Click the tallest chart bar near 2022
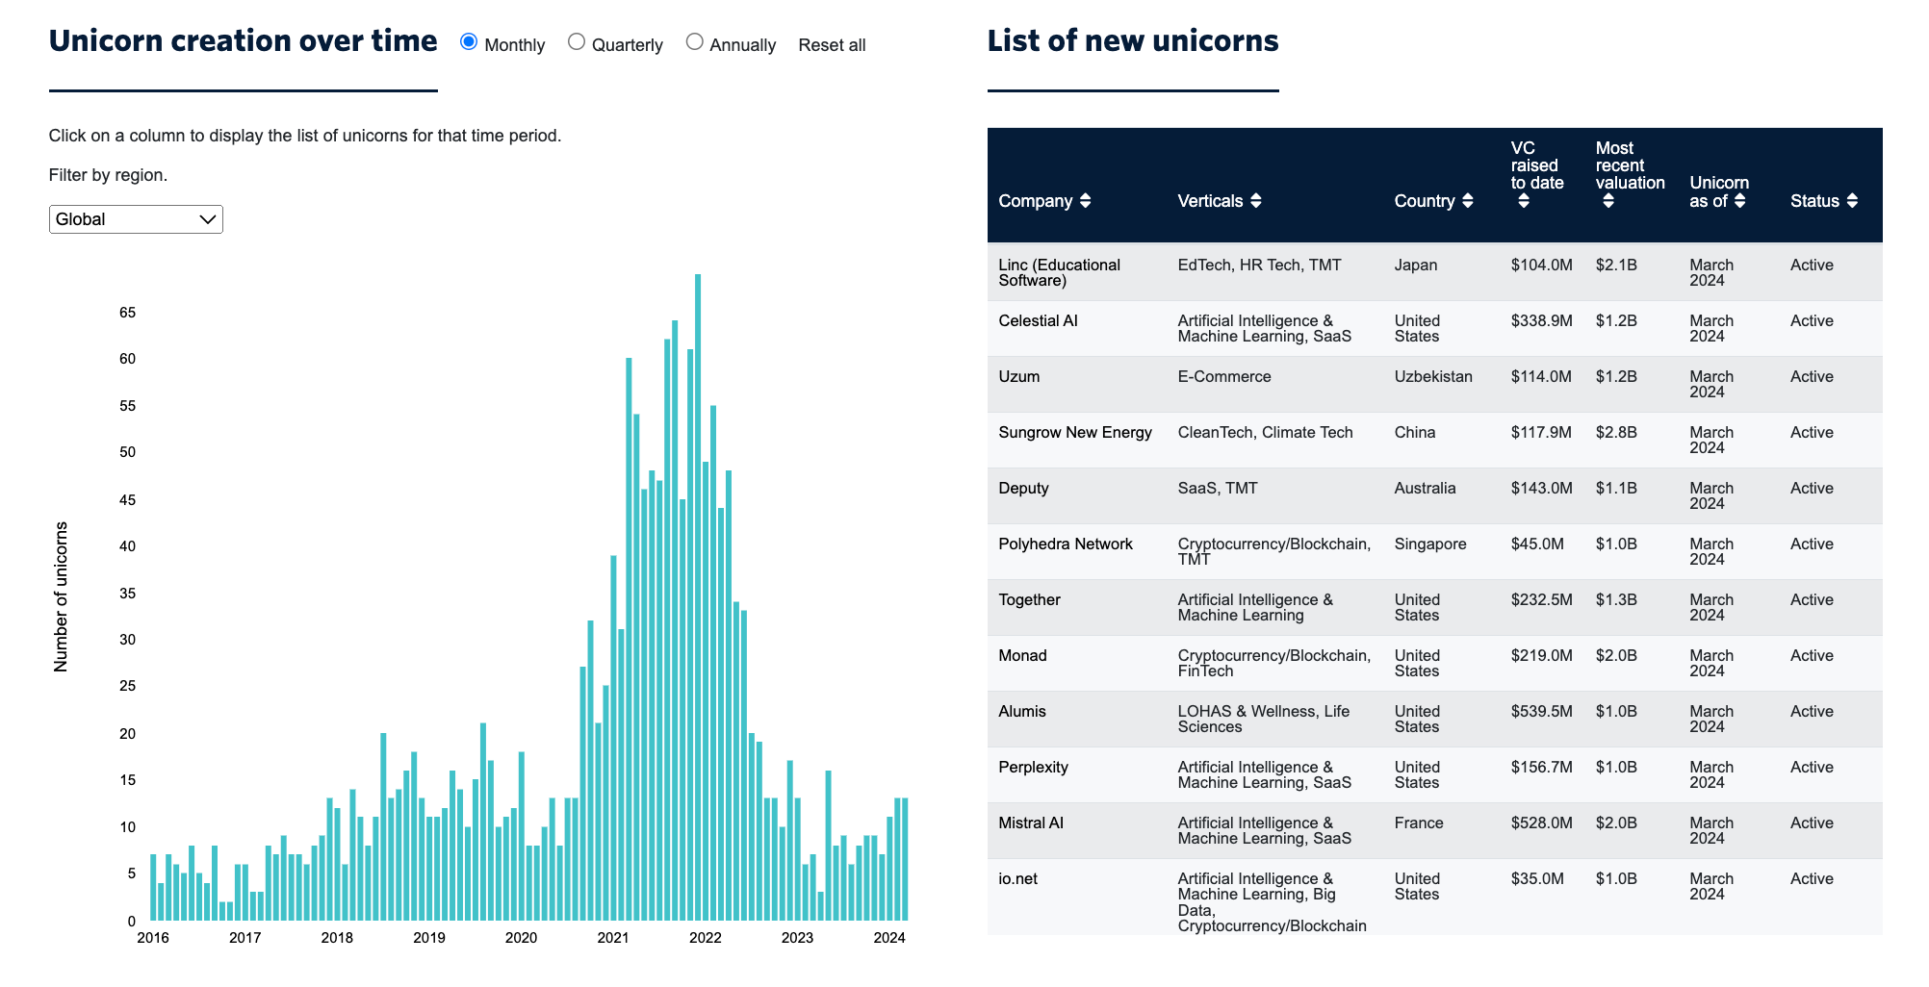1929x987 pixels. pos(698,597)
